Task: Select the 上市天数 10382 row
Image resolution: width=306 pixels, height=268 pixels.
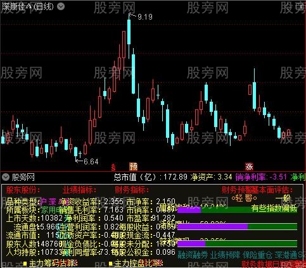Action: click(34, 218)
